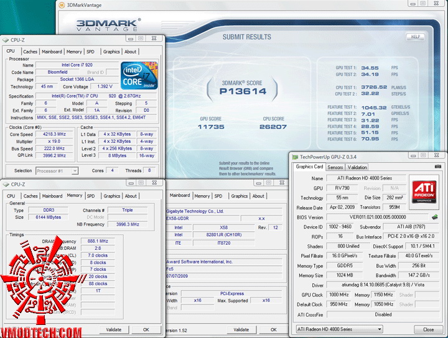The height and width of the screenshot is (338, 448).
Task: Click the BIOS save chip icon in GPU-Z
Action: (x=434, y=217)
